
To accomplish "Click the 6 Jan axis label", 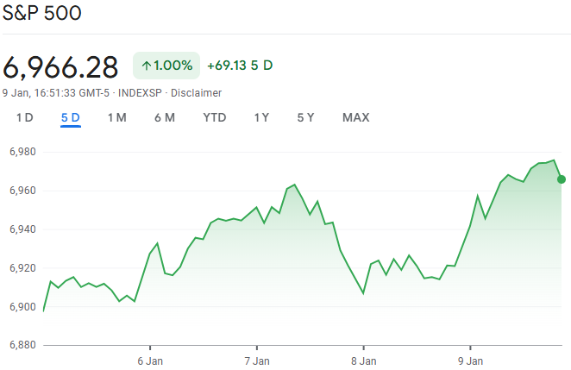I will pos(150,361).
